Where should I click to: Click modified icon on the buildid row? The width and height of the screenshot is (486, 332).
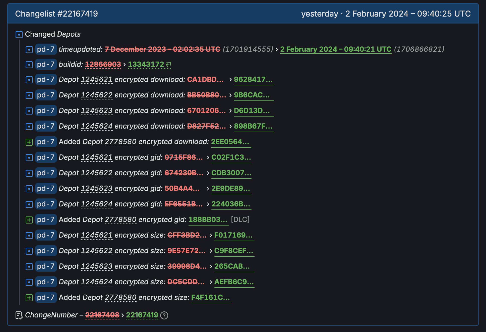[x=29, y=65]
